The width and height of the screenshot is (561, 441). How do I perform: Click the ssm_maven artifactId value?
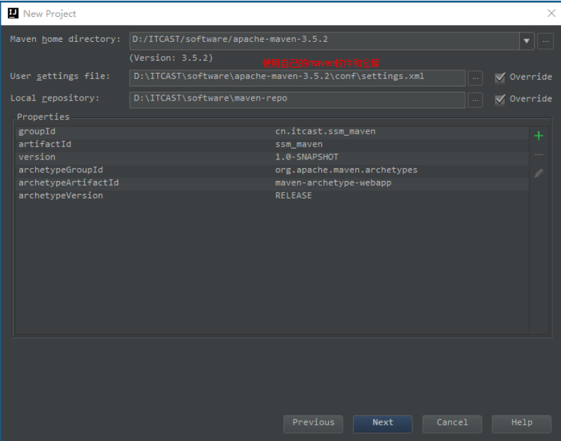299,145
